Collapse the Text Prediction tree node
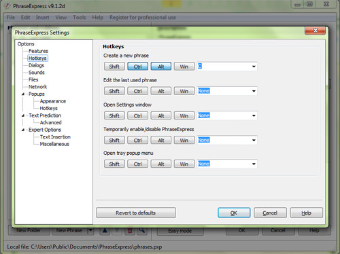This screenshot has width=340, height=254. click(23, 115)
